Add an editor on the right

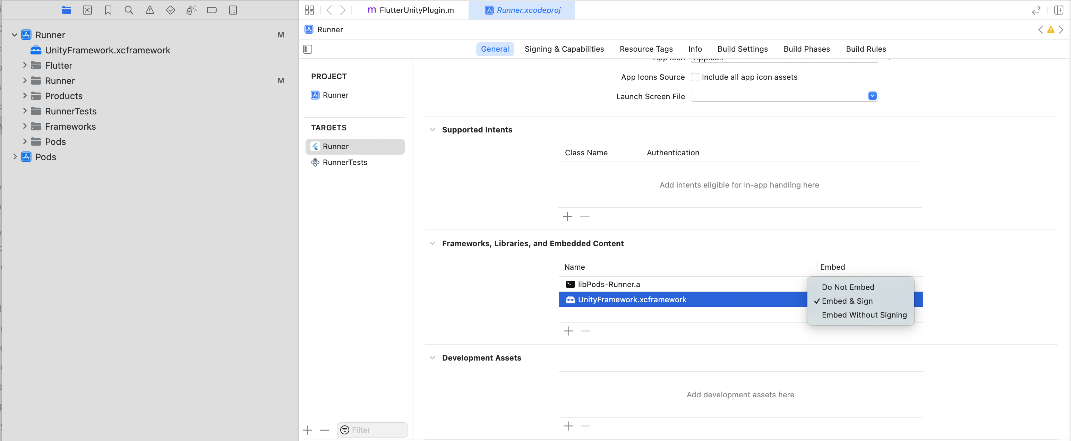[x=1058, y=10]
